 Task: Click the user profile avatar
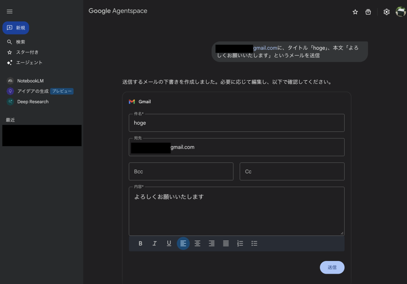pyautogui.click(x=401, y=12)
